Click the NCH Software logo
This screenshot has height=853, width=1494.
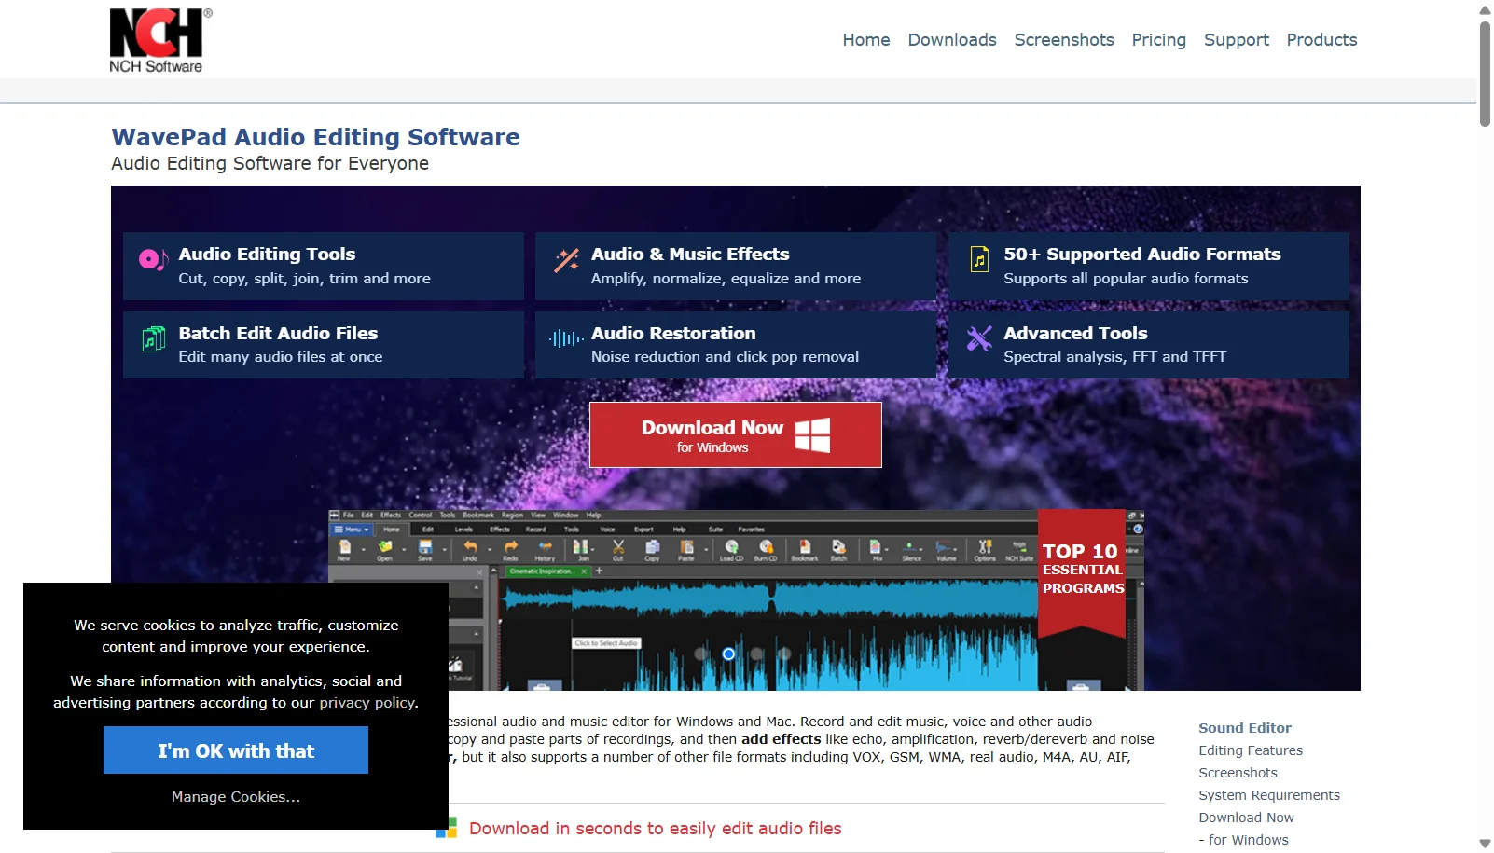pyautogui.click(x=160, y=40)
